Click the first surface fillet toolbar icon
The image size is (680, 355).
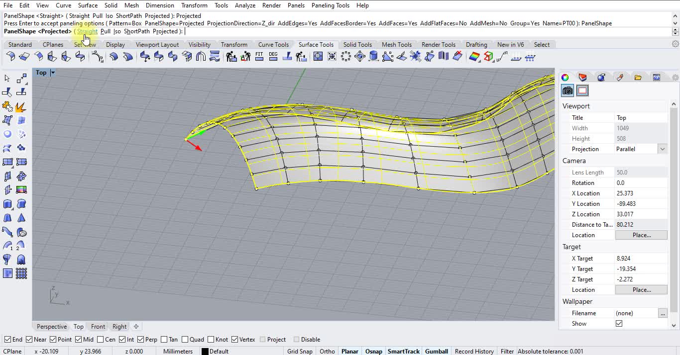pos(10,57)
